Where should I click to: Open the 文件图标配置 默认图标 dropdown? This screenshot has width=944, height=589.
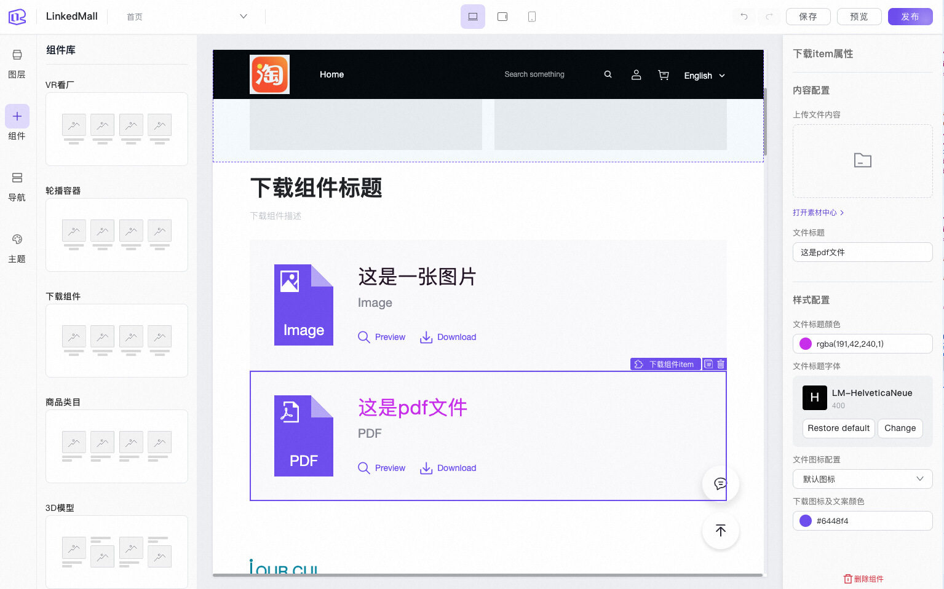pos(862,479)
